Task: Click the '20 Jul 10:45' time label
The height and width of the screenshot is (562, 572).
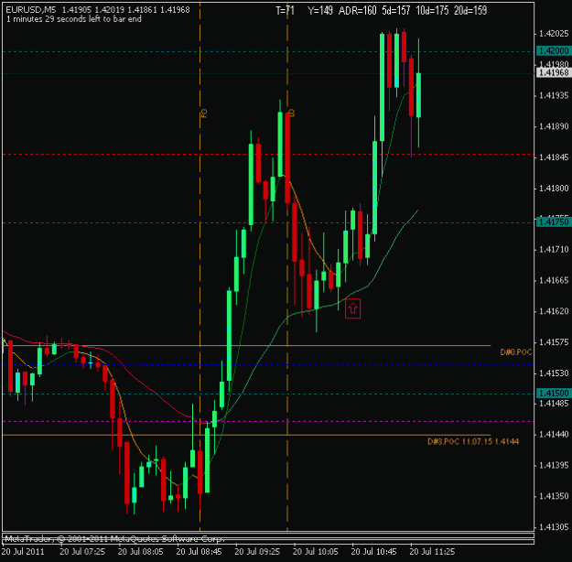Action: [x=373, y=551]
